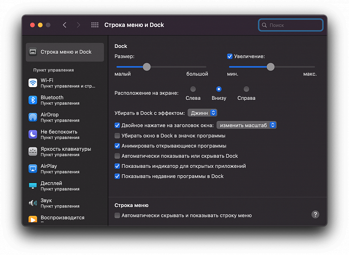Click the Wi-Fi icon in sidebar
Viewport: 349px width, 255px height.
coord(33,83)
